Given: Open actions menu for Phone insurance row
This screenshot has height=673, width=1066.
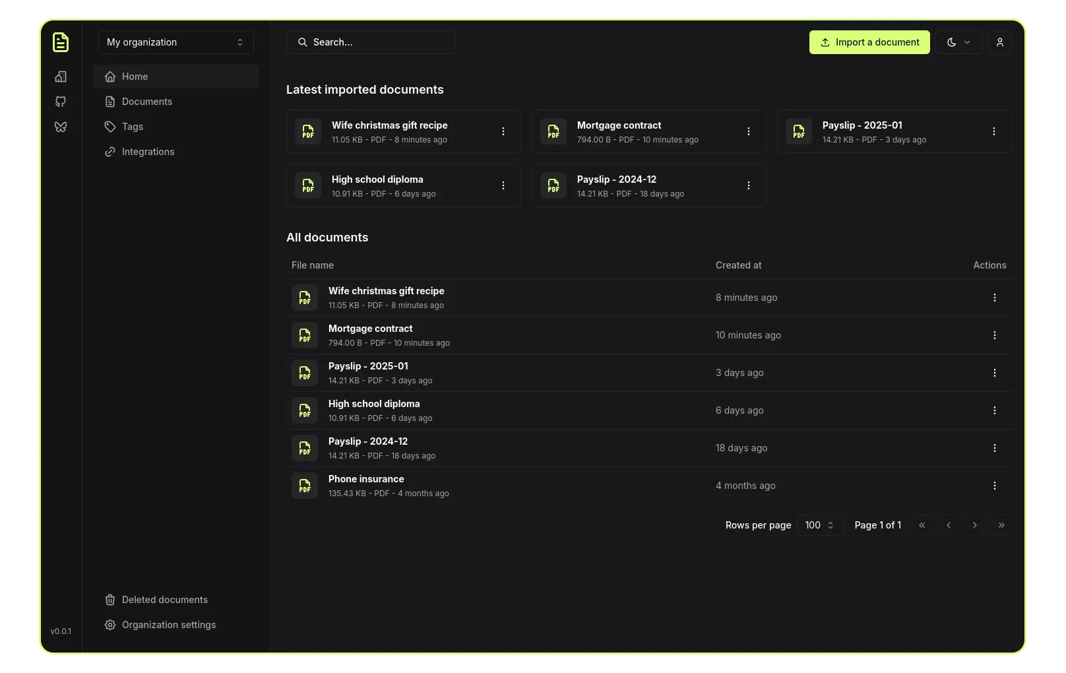Looking at the screenshot, I should tap(994, 486).
